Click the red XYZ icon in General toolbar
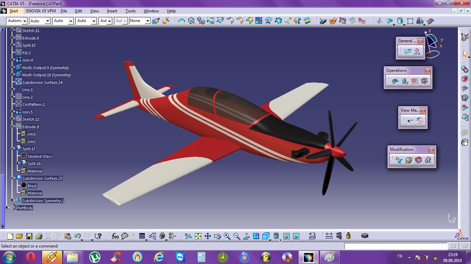The image size is (471, 264). [417, 52]
